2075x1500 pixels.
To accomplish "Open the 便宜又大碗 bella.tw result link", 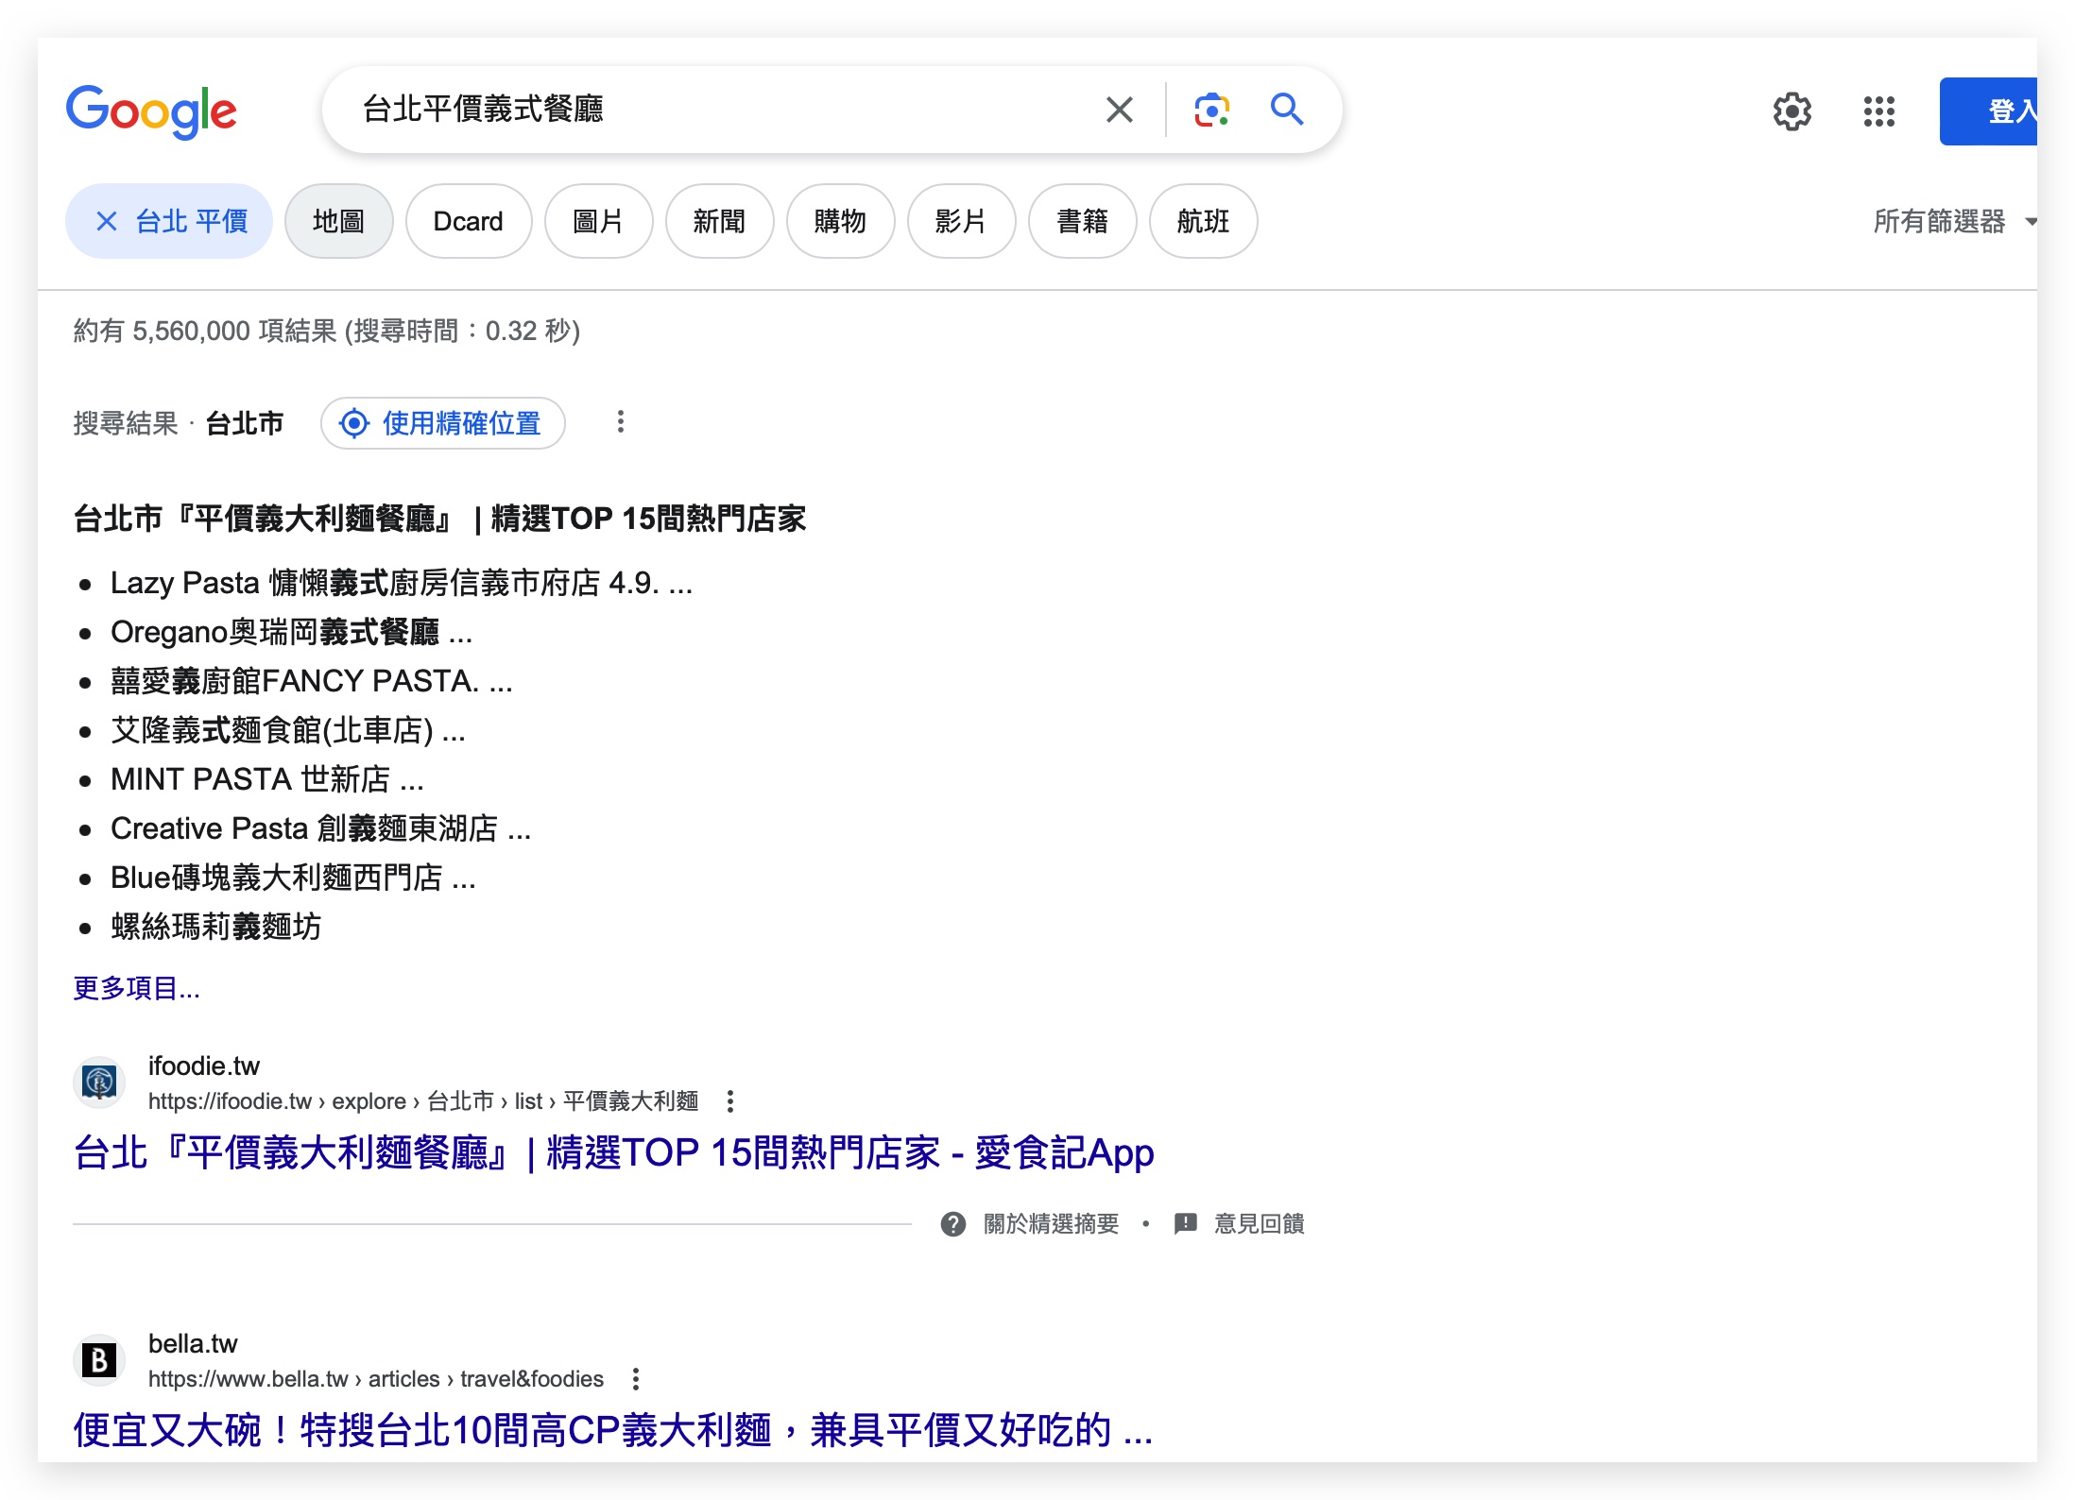I will point(614,1430).
